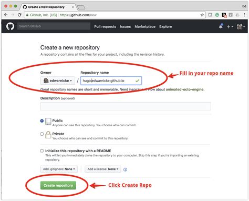The image size is (249, 201).
Task: Click the save-disk extension icon
Action: (231, 15)
